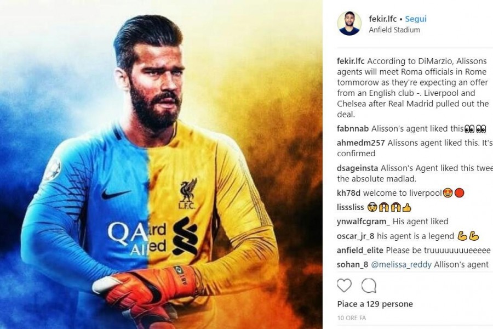
Task: Open the Anfield Stadium location link
Action: click(x=394, y=30)
